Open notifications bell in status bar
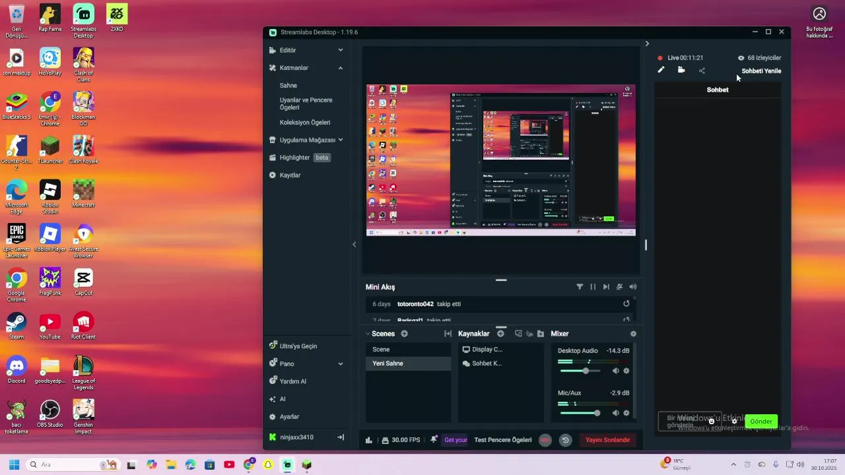 pyautogui.click(x=434, y=439)
